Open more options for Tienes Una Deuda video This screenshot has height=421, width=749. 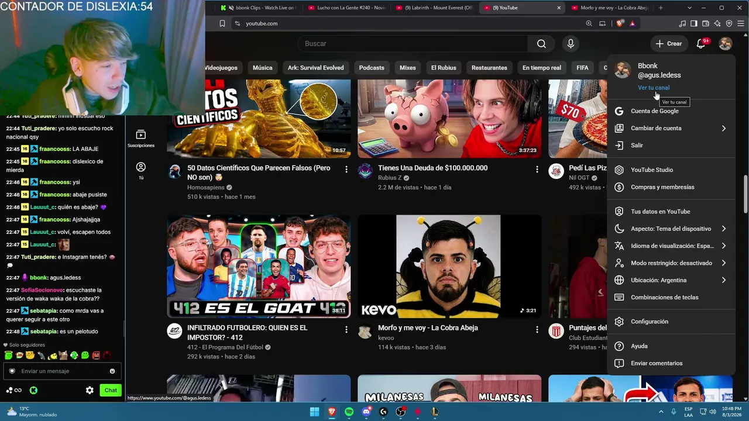[x=537, y=169]
